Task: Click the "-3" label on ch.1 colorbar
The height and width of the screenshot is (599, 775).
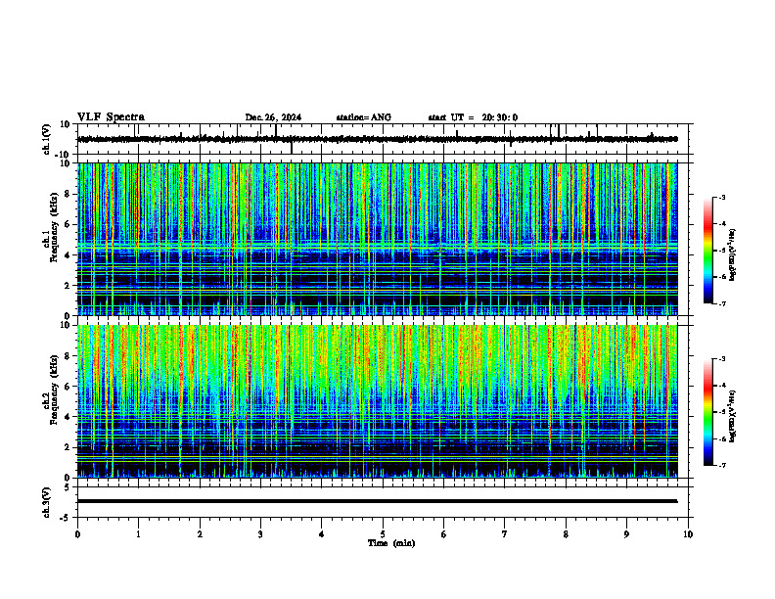Action: point(722,197)
